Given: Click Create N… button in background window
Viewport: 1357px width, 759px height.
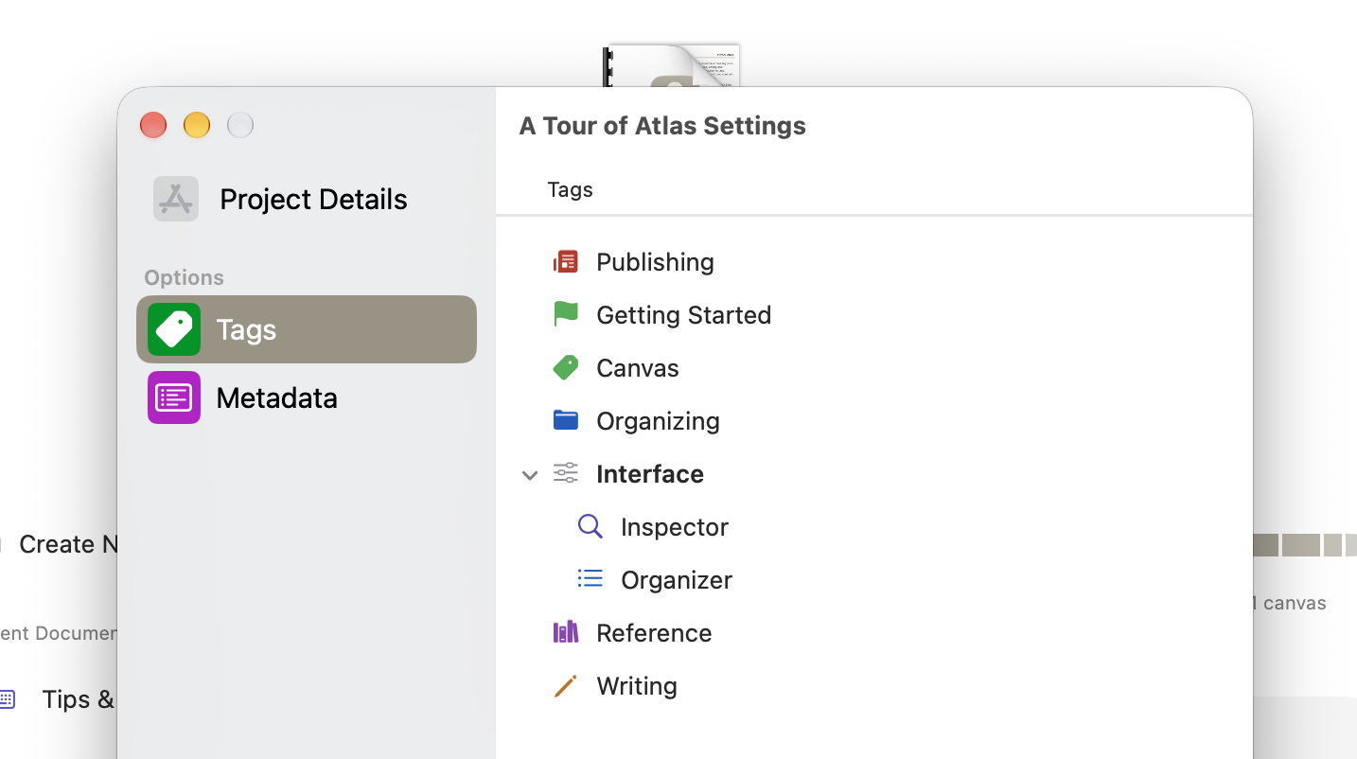Looking at the screenshot, I should 67,544.
